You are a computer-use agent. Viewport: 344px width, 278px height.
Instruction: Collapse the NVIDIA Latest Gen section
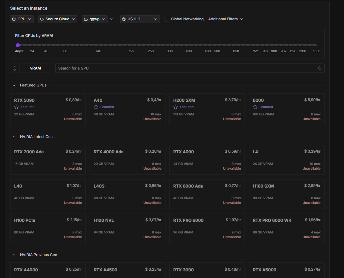(x=14, y=137)
